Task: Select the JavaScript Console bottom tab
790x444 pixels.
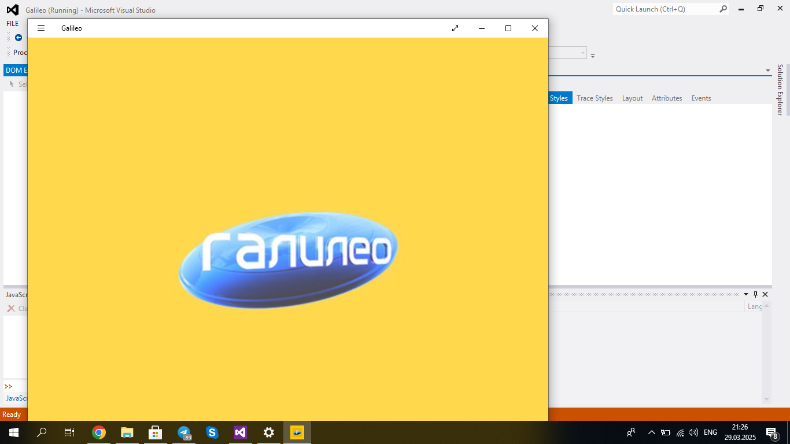Action: point(16,398)
